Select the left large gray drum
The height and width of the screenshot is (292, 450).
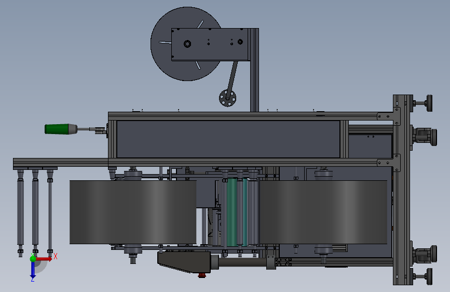[133, 212]
